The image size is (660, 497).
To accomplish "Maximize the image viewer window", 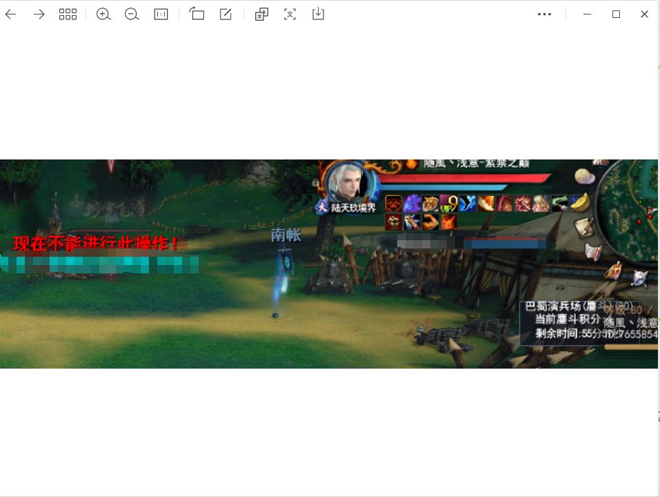I will tap(616, 14).
